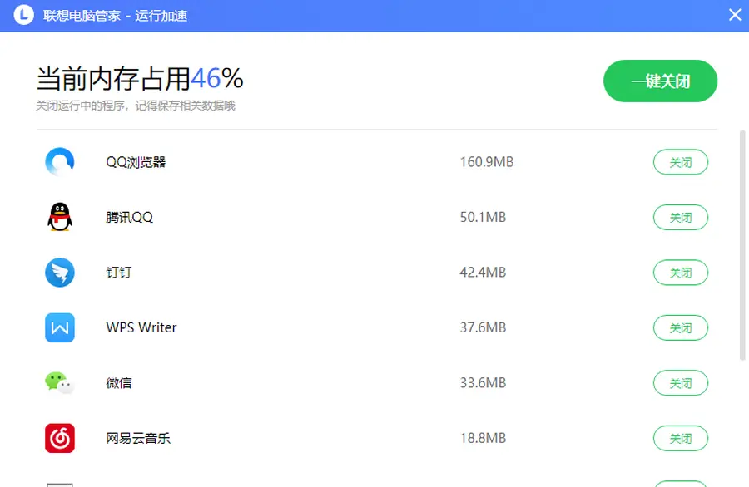Click the 160.9MB memory value

486,162
